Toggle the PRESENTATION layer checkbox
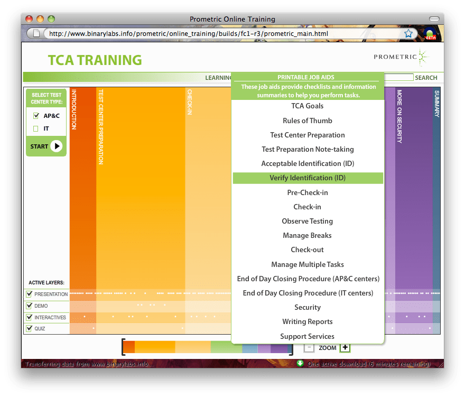465x397 pixels. point(30,294)
